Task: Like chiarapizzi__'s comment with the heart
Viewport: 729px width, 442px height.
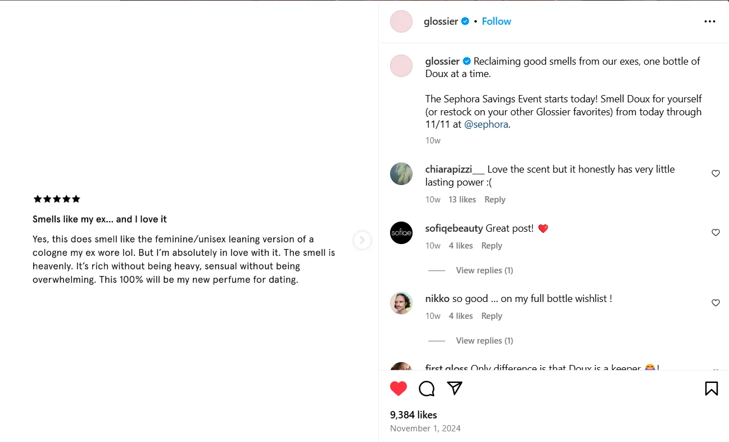Action: pos(716,173)
